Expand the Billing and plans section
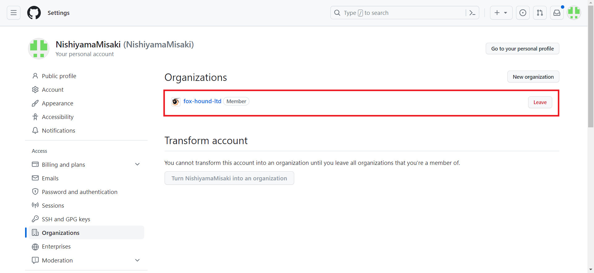Screen dimensions: 594x273 [x=137, y=164]
